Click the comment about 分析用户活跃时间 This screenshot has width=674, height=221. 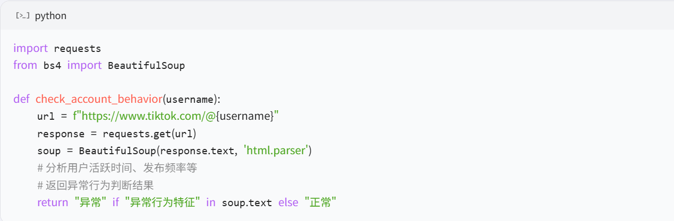[117, 168]
